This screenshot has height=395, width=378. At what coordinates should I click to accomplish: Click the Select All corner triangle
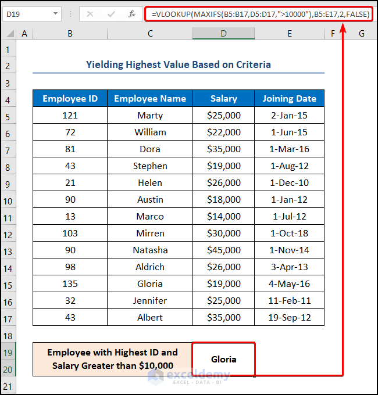[9, 34]
